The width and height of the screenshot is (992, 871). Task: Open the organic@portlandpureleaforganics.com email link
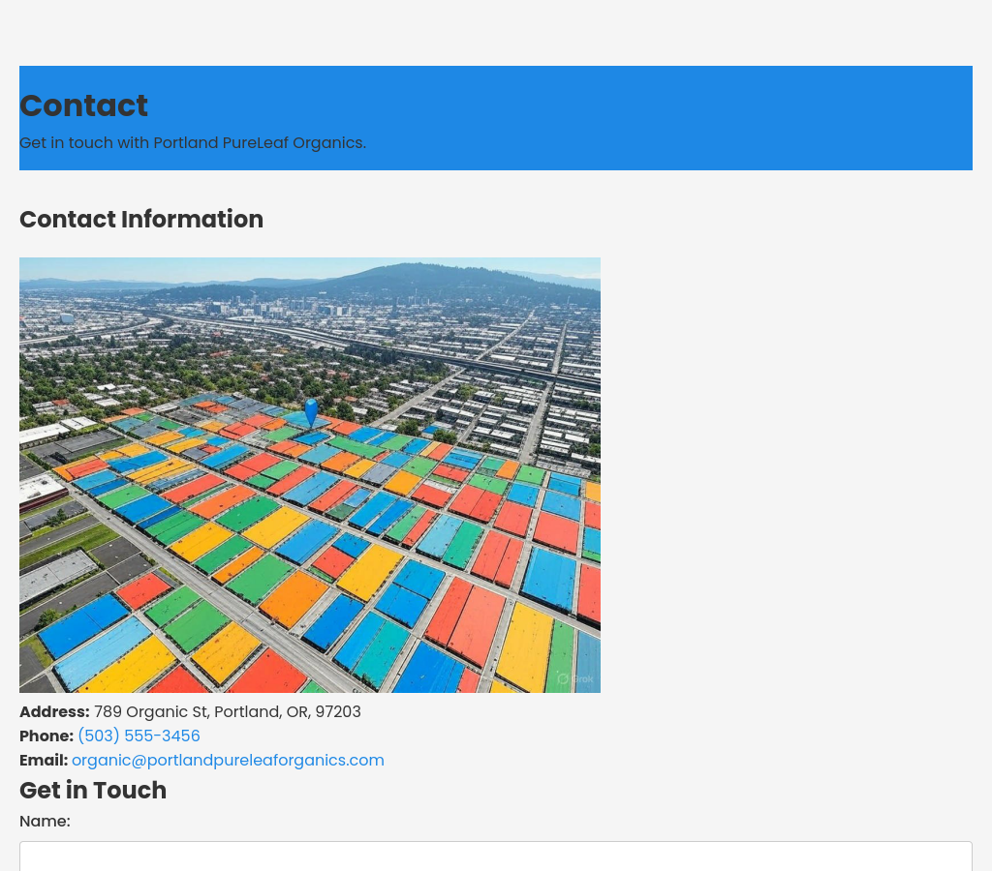[228, 761]
